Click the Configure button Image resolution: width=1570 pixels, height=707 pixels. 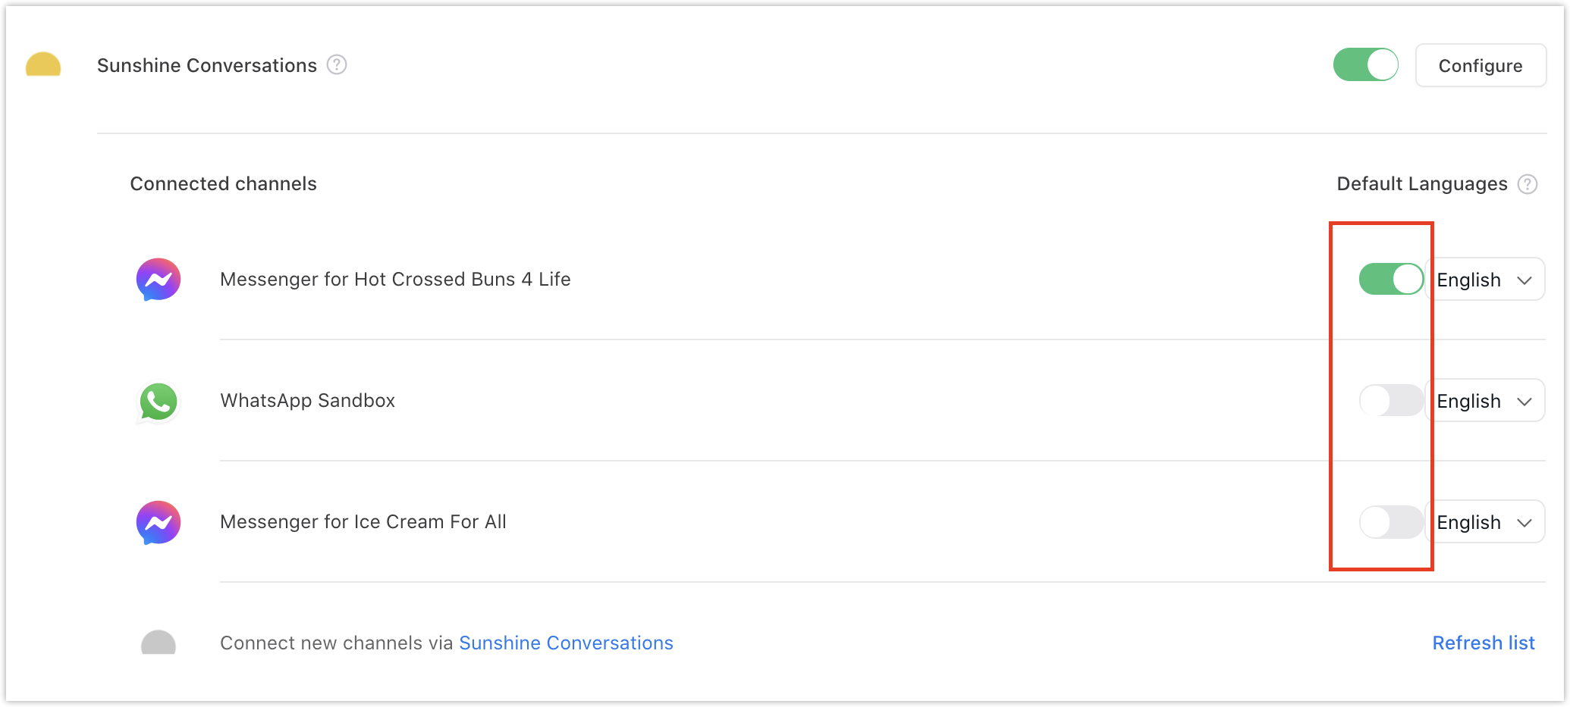click(1481, 65)
